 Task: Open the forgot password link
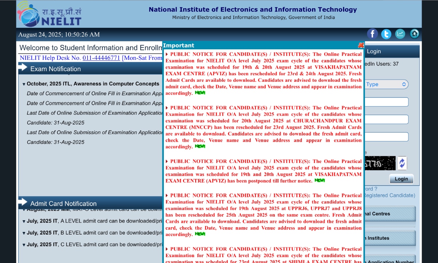370,189
